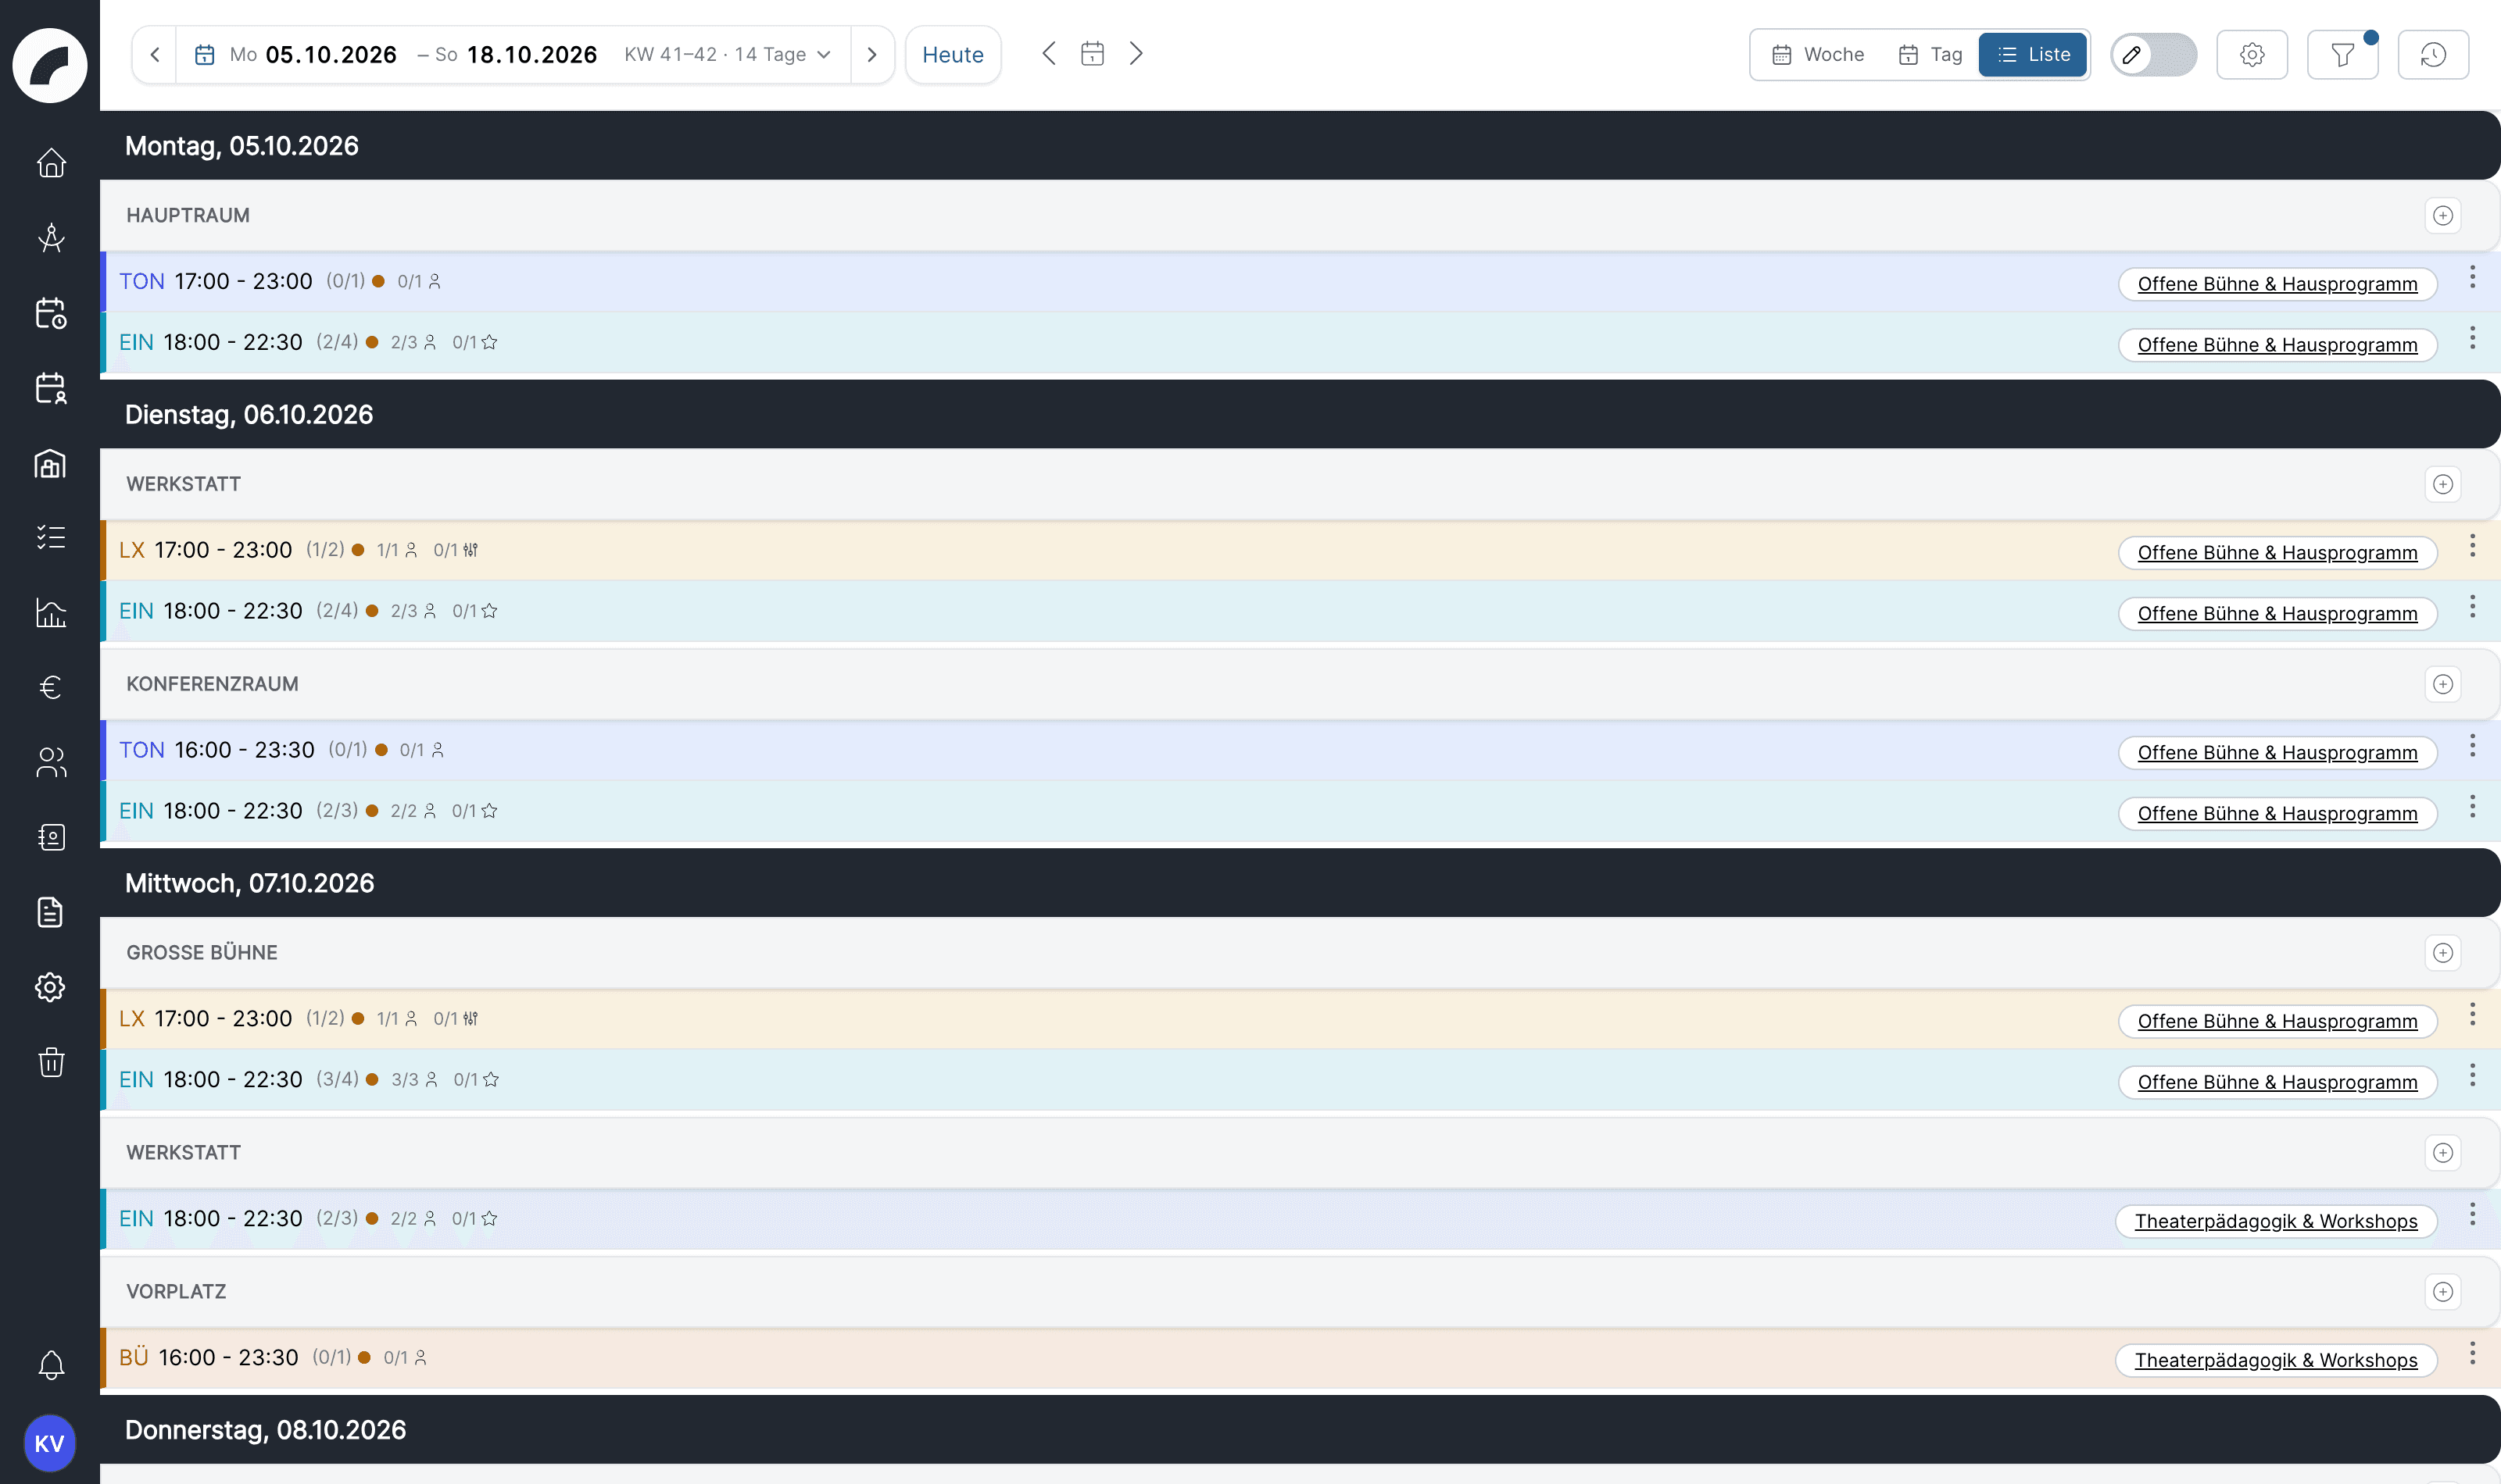Click the app logo at top left
2501x1484 pixels.
[50, 65]
